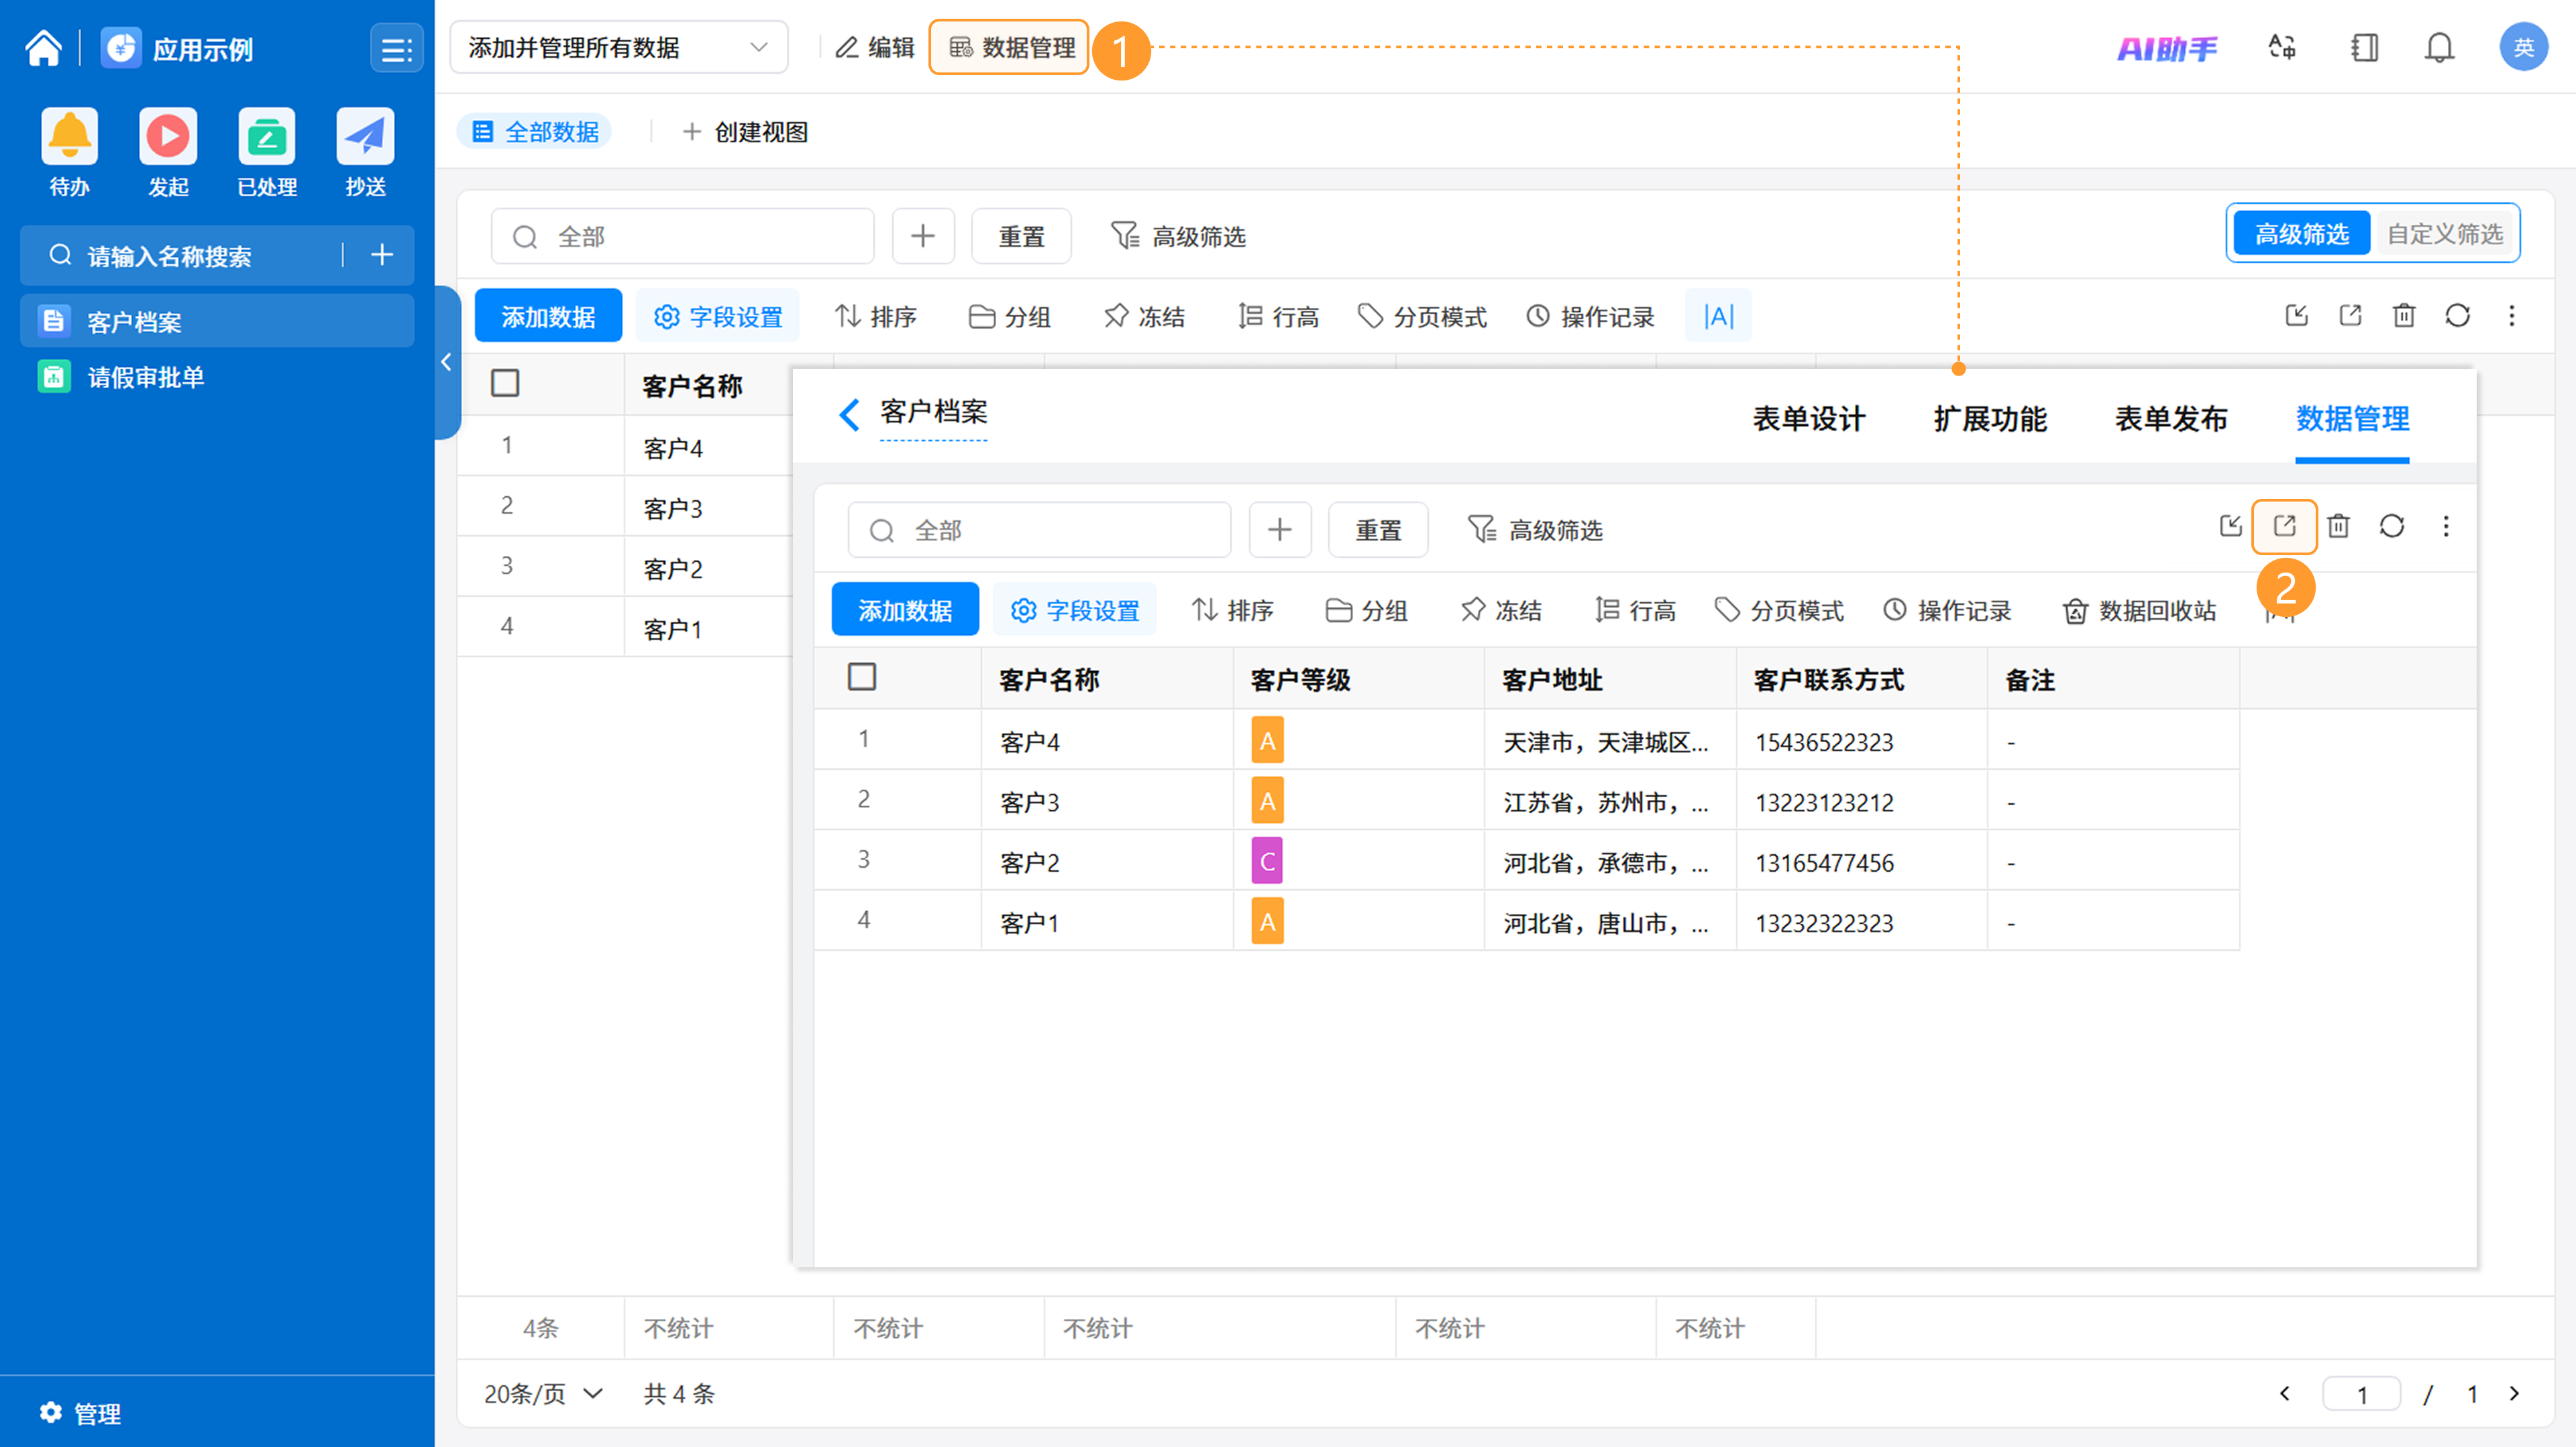
Task: Toggle the sidebar menu list icon
Action: click(396, 49)
